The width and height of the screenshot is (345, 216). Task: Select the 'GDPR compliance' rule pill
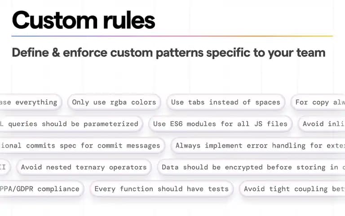tap(42, 189)
